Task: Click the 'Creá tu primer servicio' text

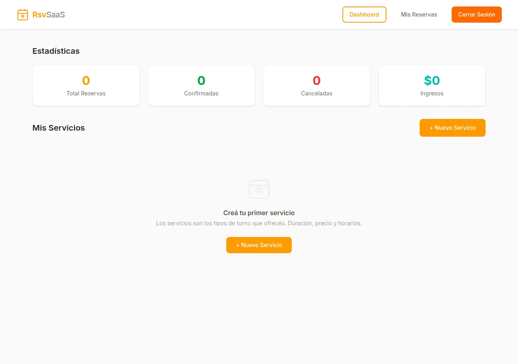Action: [259, 213]
